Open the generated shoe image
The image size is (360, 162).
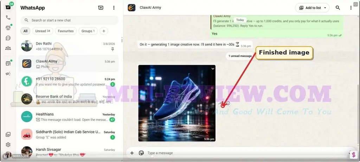pyautogui.click(x=177, y=103)
